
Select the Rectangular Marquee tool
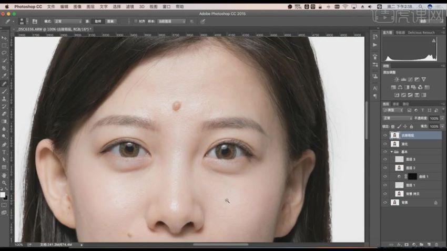point(4,46)
